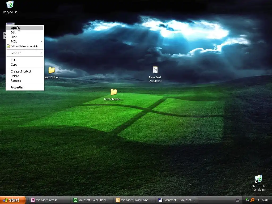The height and width of the screenshot is (204, 272).
Task: Click the orange magnifier tray icon
Action: pos(252,200)
